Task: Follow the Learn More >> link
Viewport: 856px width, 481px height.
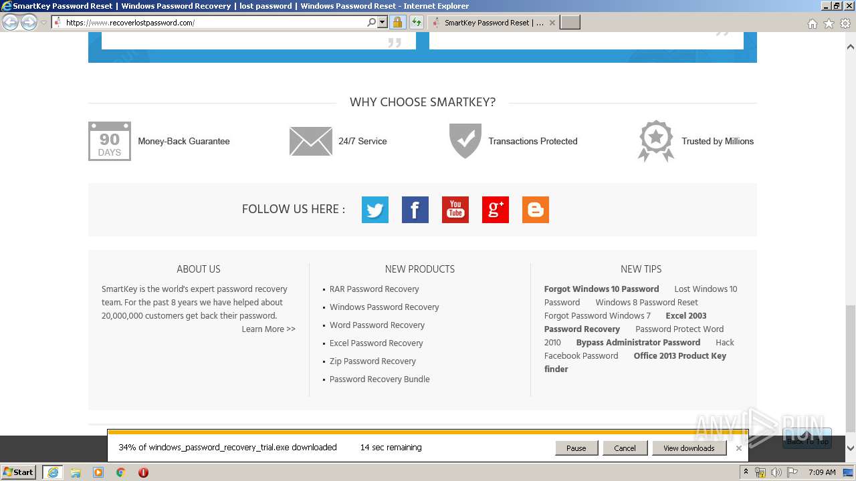Action: [268, 329]
